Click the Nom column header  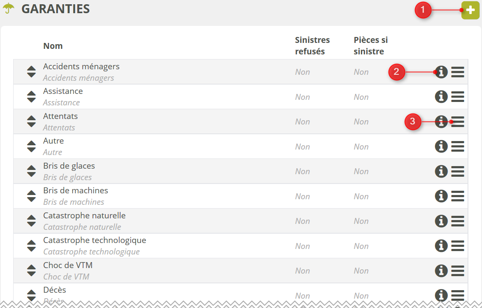(x=53, y=46)
